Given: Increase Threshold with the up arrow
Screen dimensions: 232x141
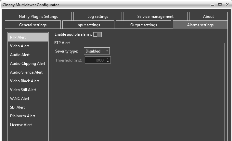Looking at the screenshot, I should coord(108,59).
